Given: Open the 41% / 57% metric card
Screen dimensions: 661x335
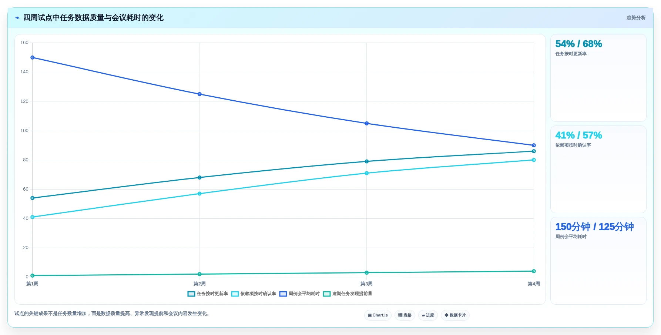Looking at the screenshot, I should point(598,170).
